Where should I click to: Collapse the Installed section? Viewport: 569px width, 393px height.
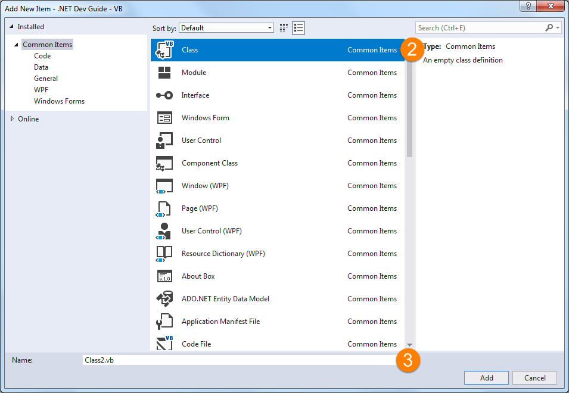point(11,26)
